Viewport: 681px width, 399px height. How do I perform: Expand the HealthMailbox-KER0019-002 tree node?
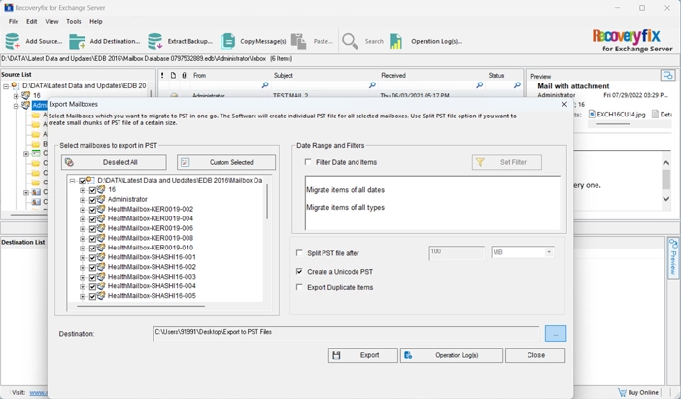coord(83,210)
